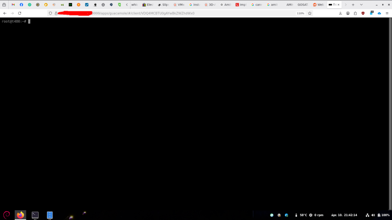
Task: Open the blue file manager taskbar icon
Action: (50, 215)
